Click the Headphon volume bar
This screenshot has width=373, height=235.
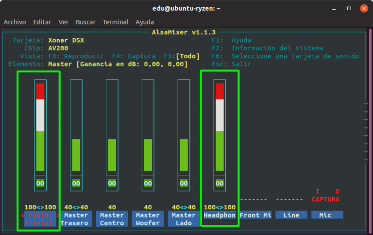tap(220, 127)
